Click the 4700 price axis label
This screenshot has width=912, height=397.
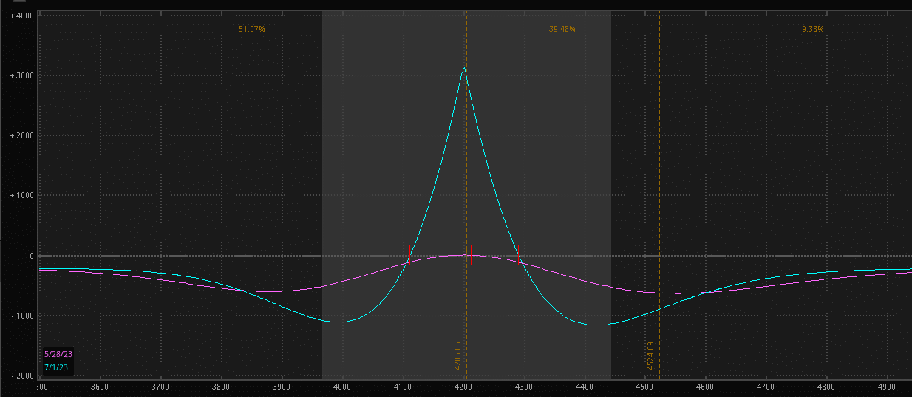pyautogui.click(x=766, y=386)
